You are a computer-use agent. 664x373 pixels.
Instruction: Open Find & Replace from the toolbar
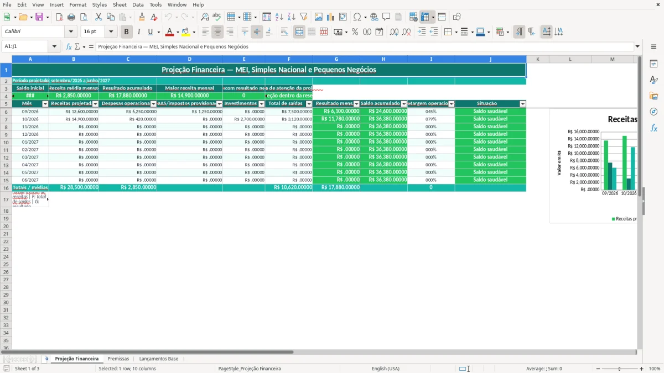[205, 17]
